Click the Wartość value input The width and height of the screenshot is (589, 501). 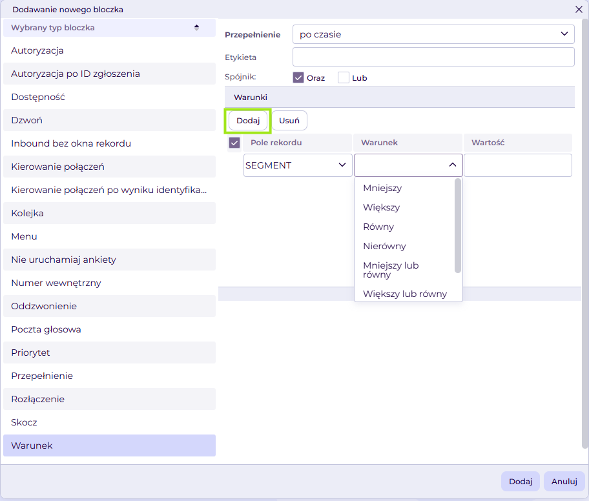[x=518, y=165]
